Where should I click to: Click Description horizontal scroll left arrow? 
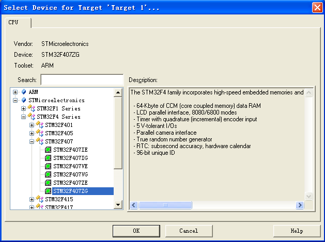click(x=134, y=205)
